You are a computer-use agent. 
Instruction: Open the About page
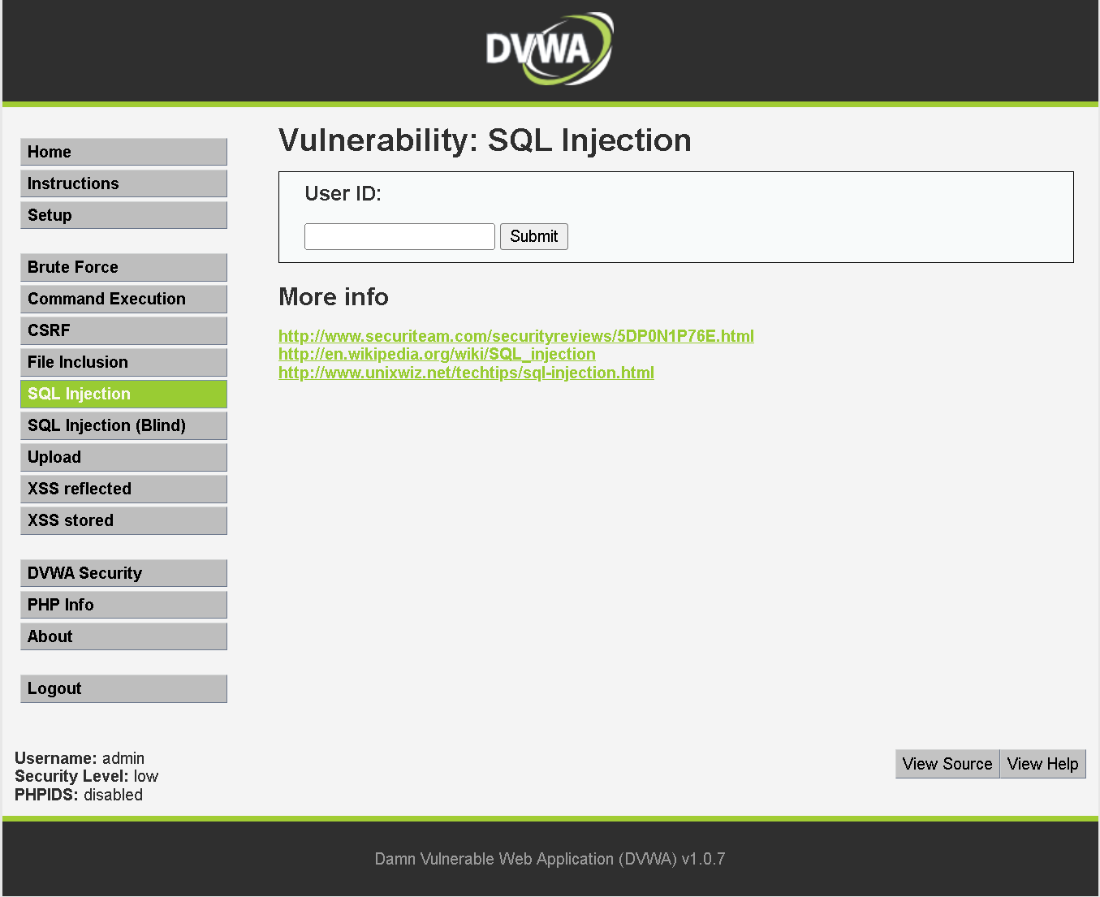coord(123,636)
